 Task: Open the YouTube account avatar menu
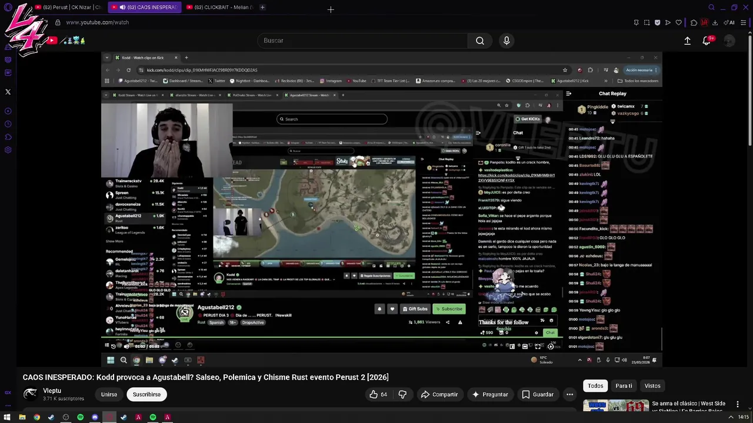tap(729, 41)
